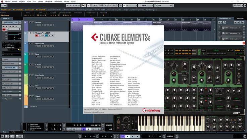Solo the Drums track
The height and width of the screenshot is (139, 247).
coord(33,22)
